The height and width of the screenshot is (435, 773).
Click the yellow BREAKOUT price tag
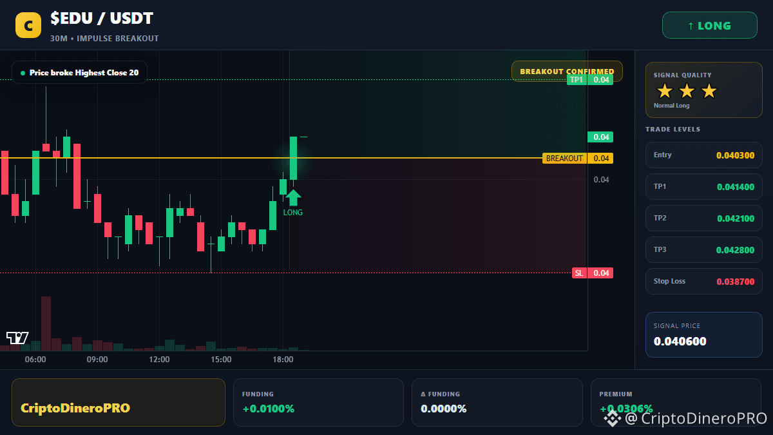point(578,159)
